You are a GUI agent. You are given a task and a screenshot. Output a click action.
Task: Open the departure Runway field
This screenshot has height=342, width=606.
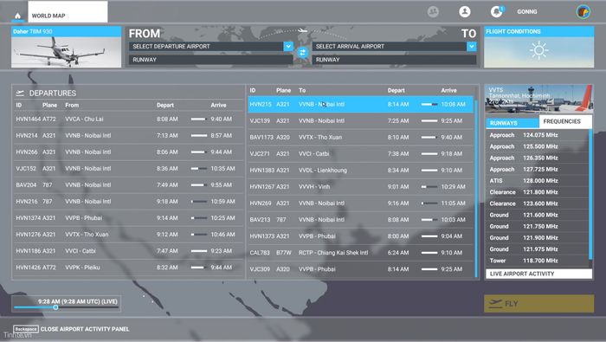click(x=210, y=60)
